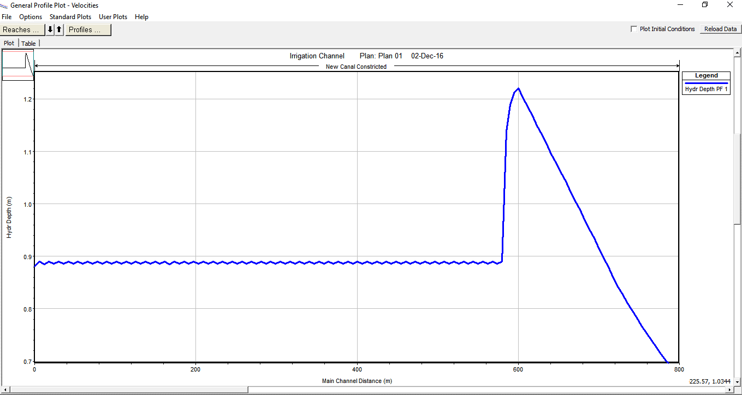Click the HEC-RAS icon in the title bar
742x395 pixels.
5,5
